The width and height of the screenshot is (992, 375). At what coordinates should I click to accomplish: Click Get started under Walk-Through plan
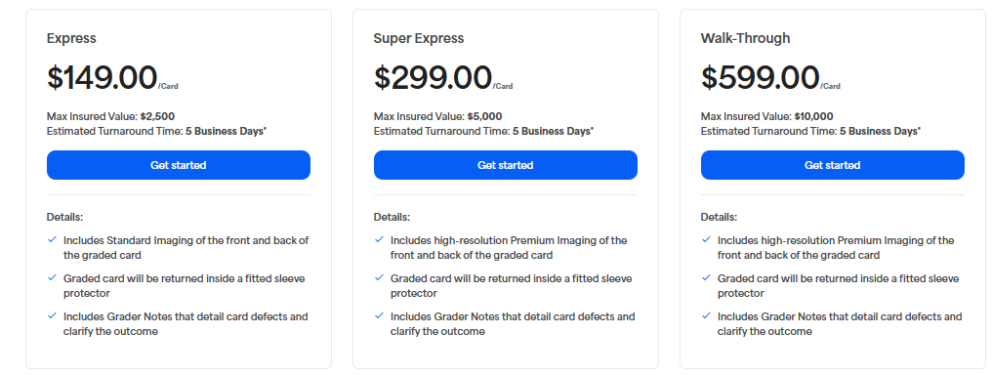click(x=833, y=165)
